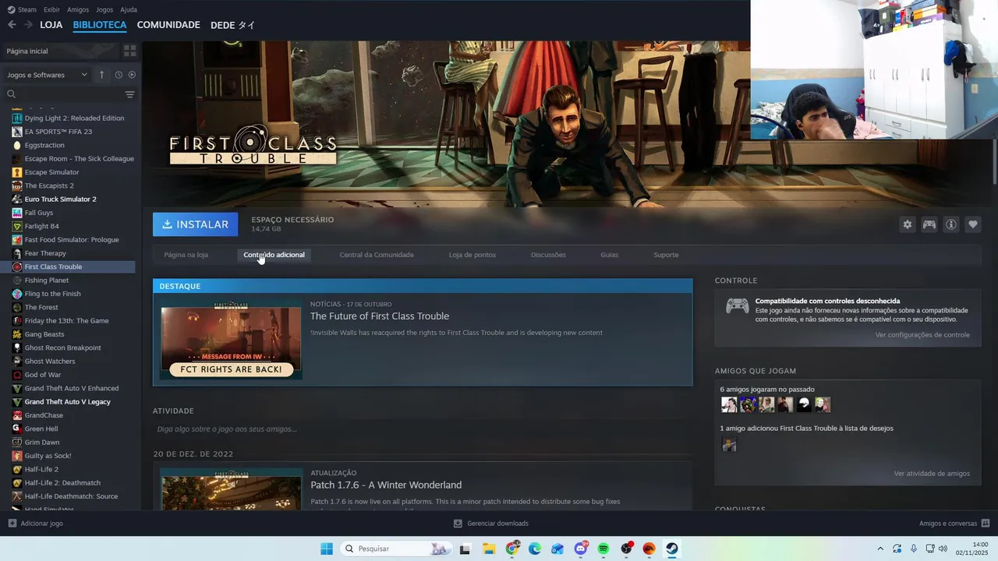Open the DEDE profile section

coord(232,25)
